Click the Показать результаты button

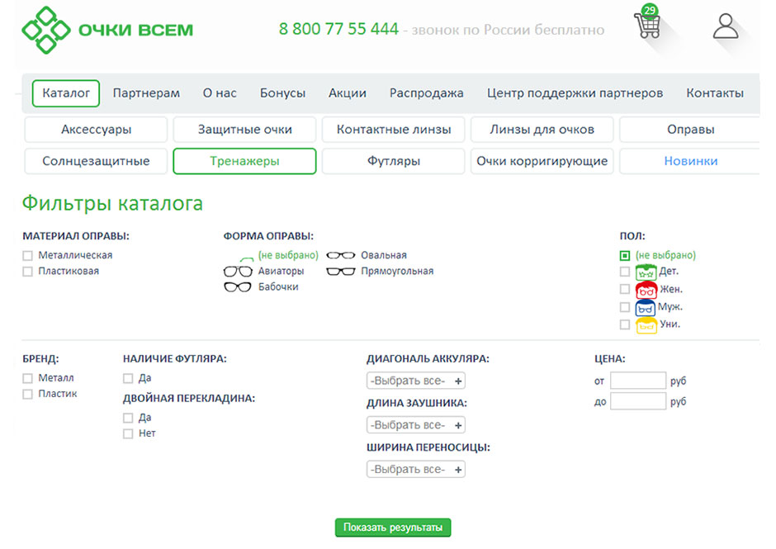[x=393, y=528]
